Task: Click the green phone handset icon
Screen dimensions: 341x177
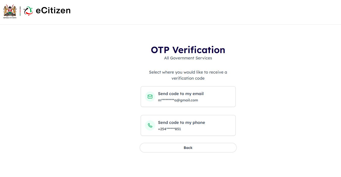Action: pyautogui.click(x=150, y=125)
